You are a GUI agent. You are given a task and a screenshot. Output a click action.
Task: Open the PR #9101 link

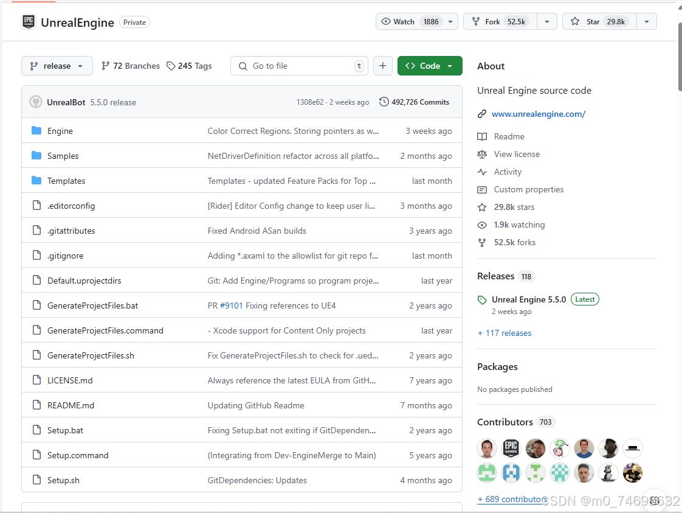[232, 305]
